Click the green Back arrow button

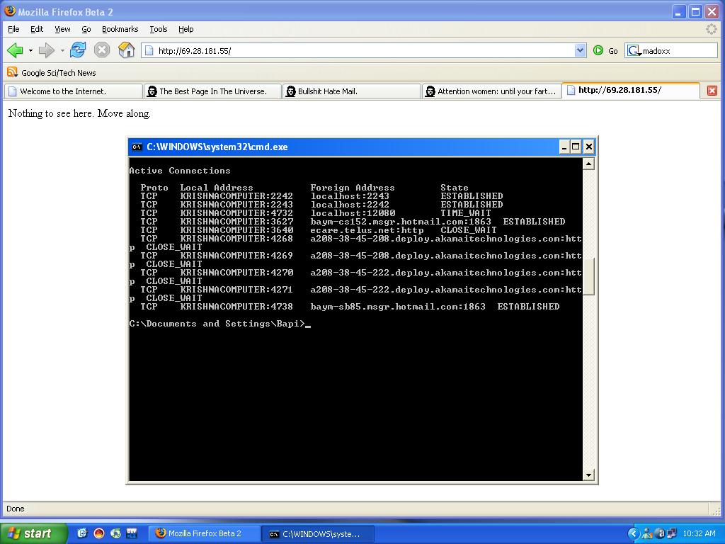(15, 50)
